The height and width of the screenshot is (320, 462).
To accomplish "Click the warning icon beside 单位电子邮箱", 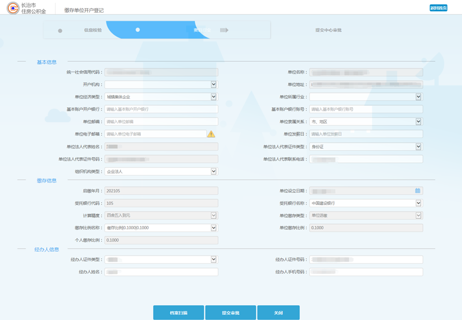I will [x=211, y=134].
